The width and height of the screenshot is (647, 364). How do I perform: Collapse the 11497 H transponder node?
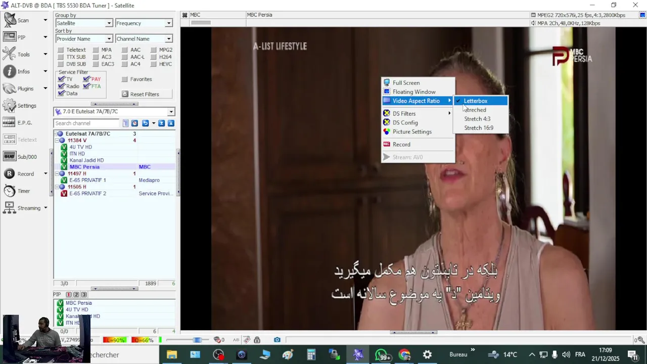click(57, 174)
